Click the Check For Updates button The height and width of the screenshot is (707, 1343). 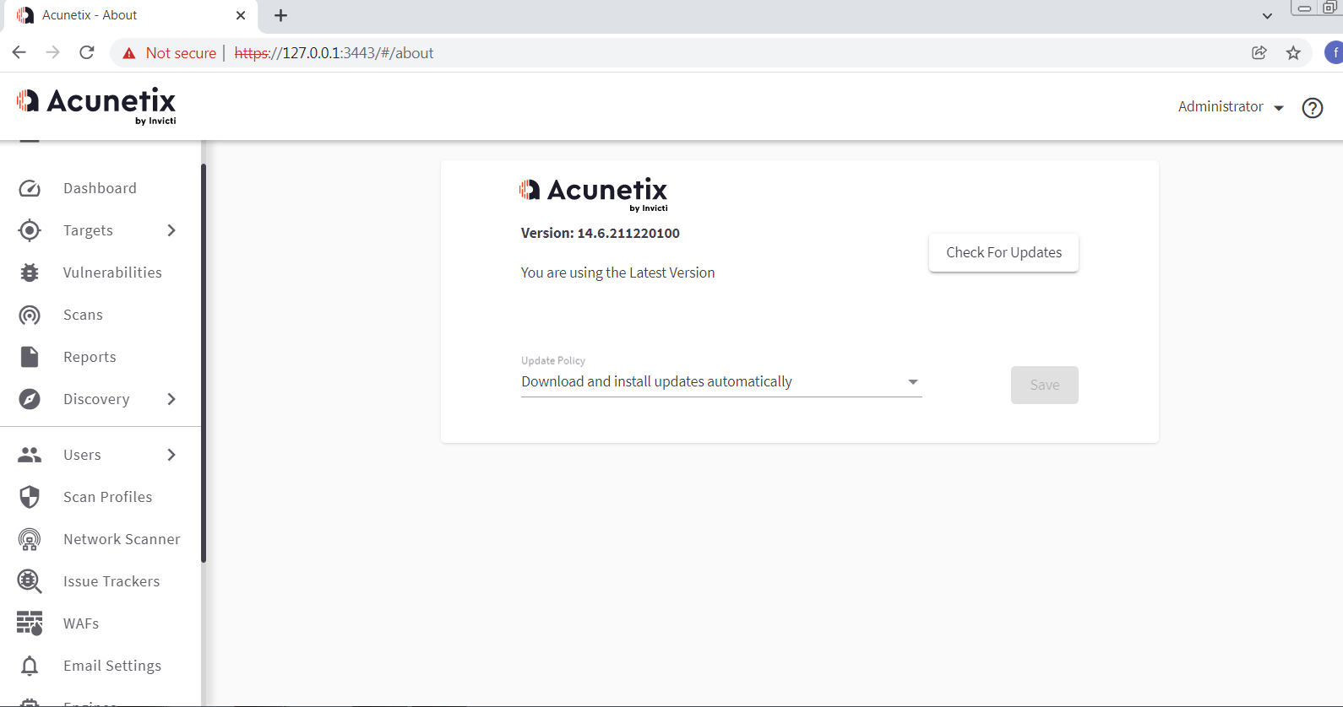1003,252
